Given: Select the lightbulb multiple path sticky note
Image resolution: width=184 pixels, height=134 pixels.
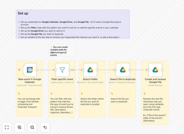Looking at the screenshot, I should pos(62,50).
